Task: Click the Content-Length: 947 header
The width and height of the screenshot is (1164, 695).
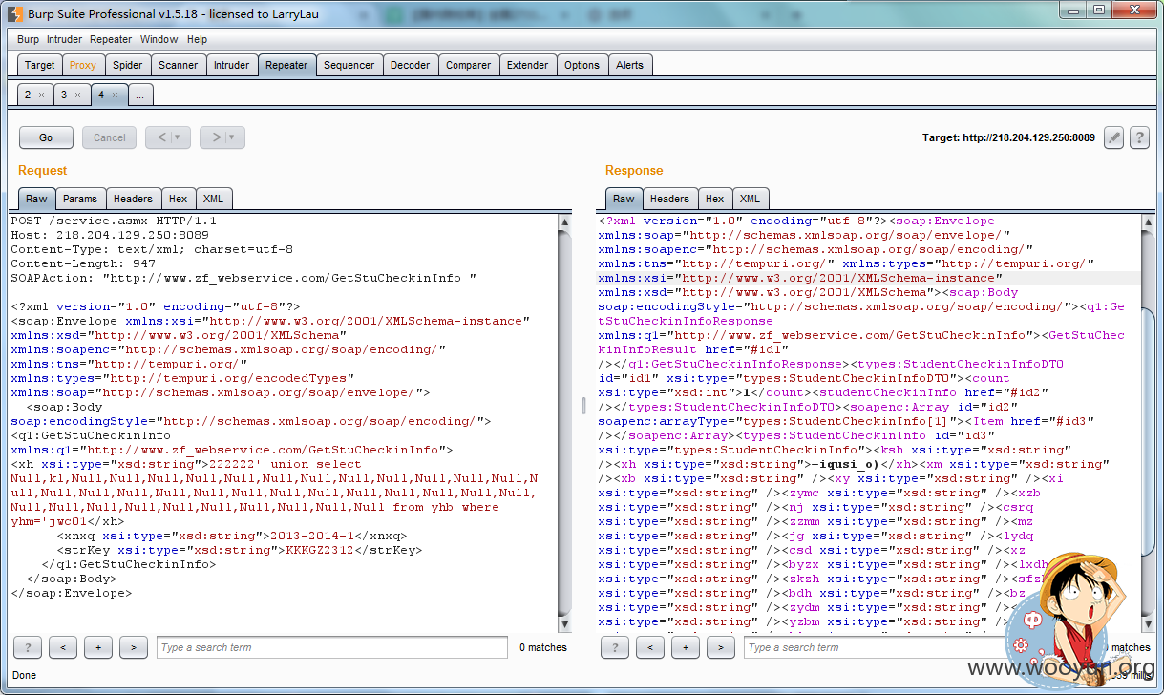Action: [83, 263]
